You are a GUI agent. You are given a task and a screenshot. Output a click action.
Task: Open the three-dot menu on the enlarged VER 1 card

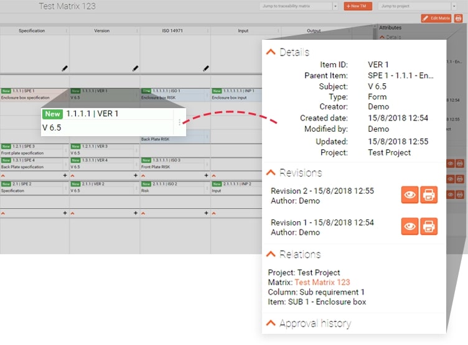point(179,122)
